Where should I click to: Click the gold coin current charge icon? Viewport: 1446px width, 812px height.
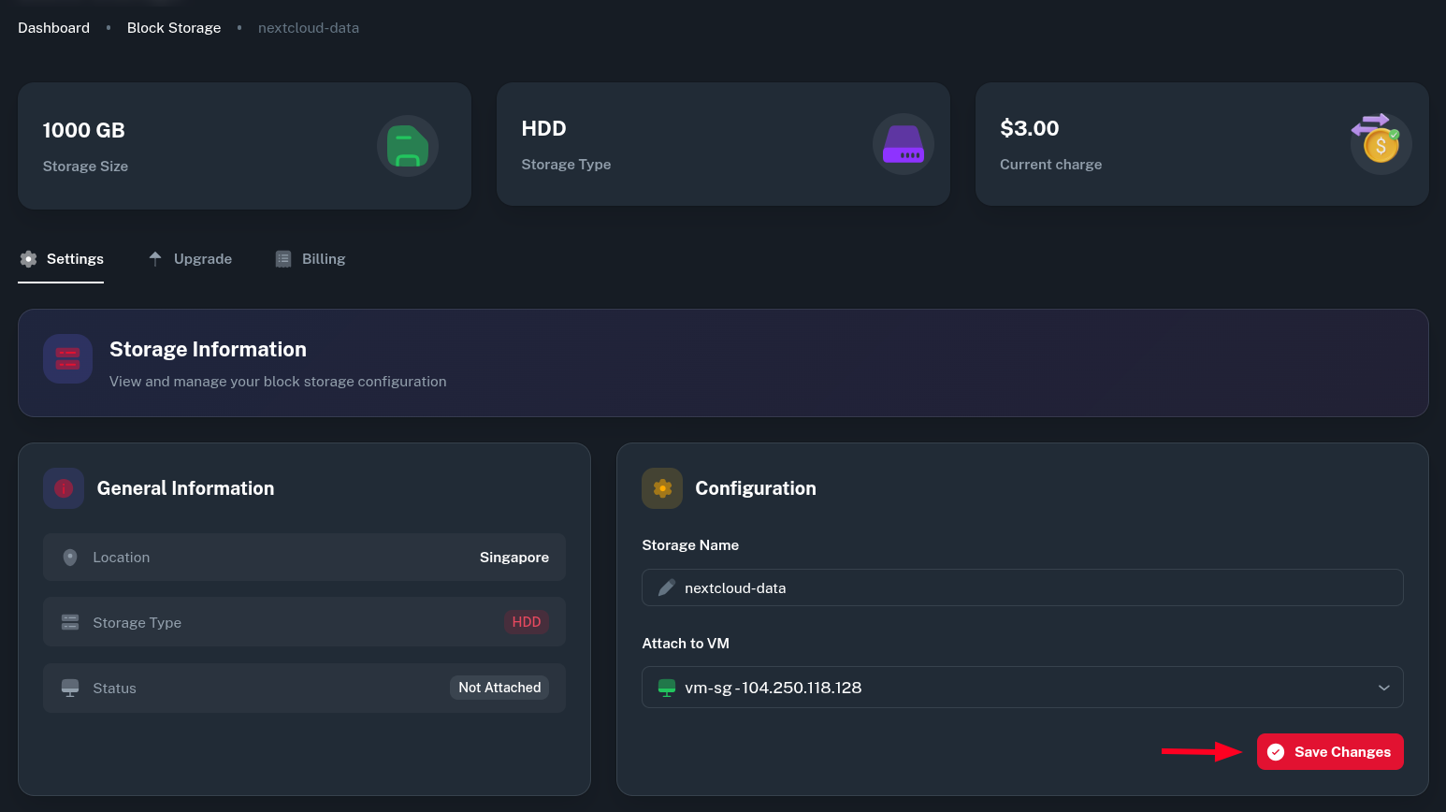1381,144
